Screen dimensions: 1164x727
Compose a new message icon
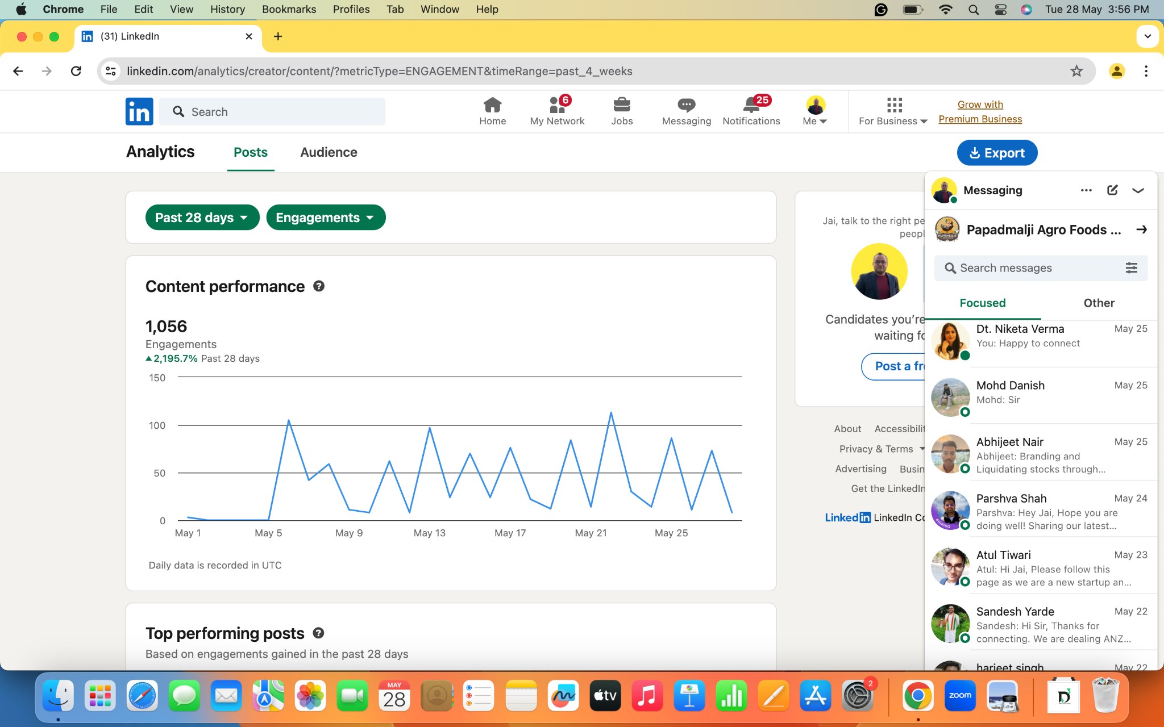(1112, 190)
